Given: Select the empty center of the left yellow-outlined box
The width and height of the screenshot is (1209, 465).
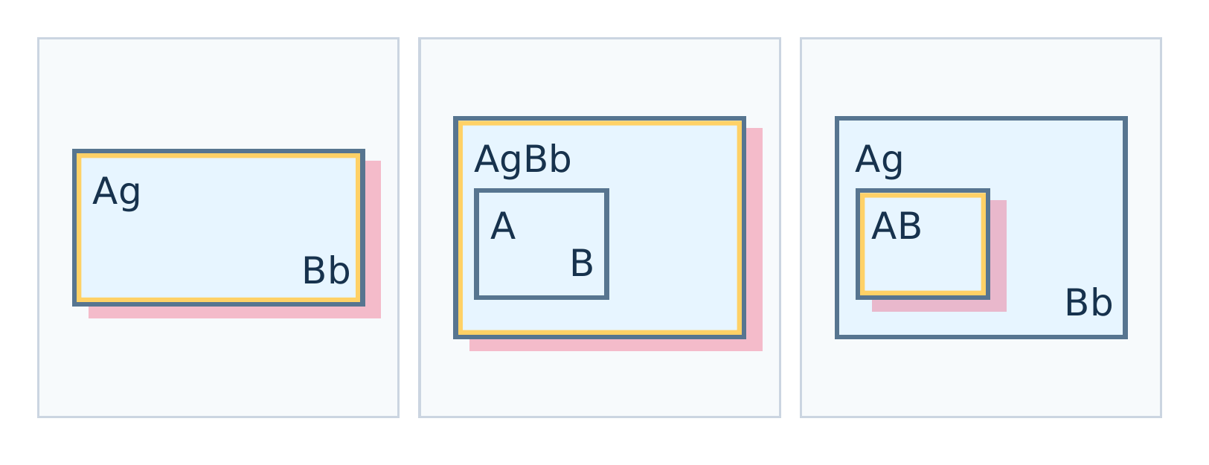Looking at the screenshot, I should click(219, 228).
